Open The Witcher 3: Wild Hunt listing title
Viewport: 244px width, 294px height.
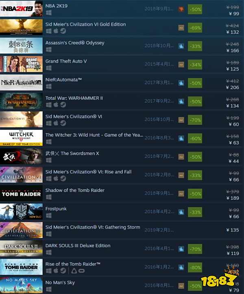pos(94,135)
